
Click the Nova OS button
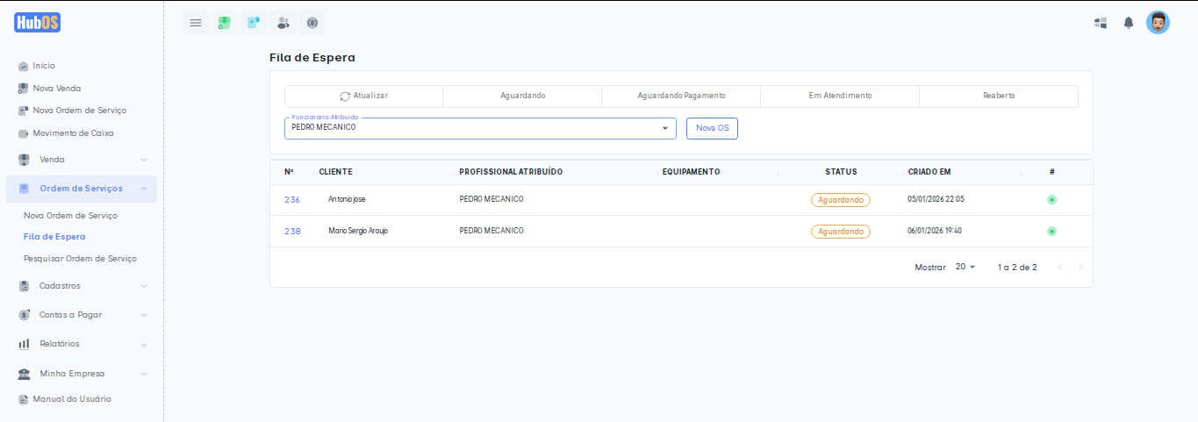pyautogui.click(x=712, y=128)
